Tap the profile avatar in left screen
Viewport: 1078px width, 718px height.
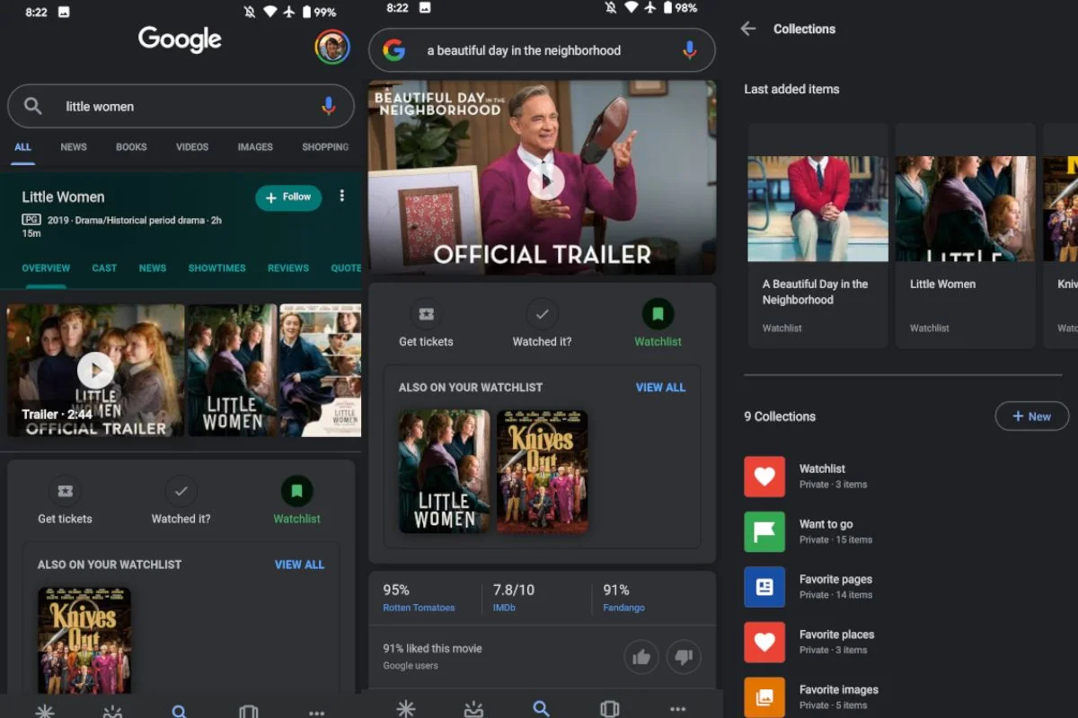332,47
